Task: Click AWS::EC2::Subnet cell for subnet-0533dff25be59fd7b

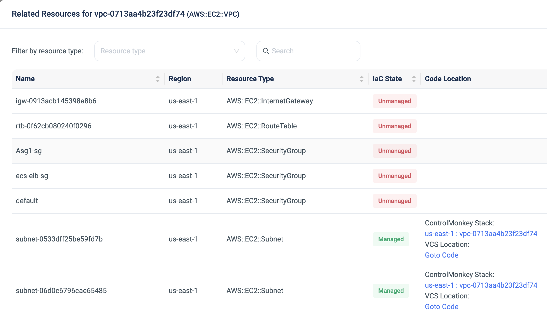Action: pyautogui.click(x=255, y=239)
